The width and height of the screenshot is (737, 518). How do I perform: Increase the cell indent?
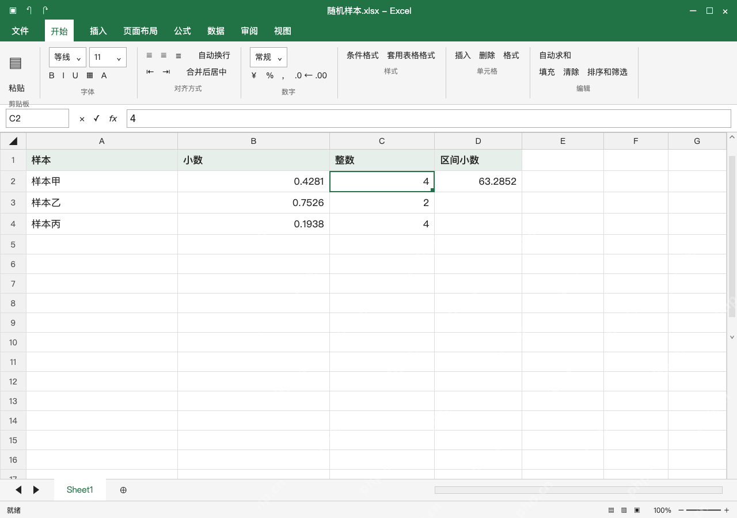point(166,72)
